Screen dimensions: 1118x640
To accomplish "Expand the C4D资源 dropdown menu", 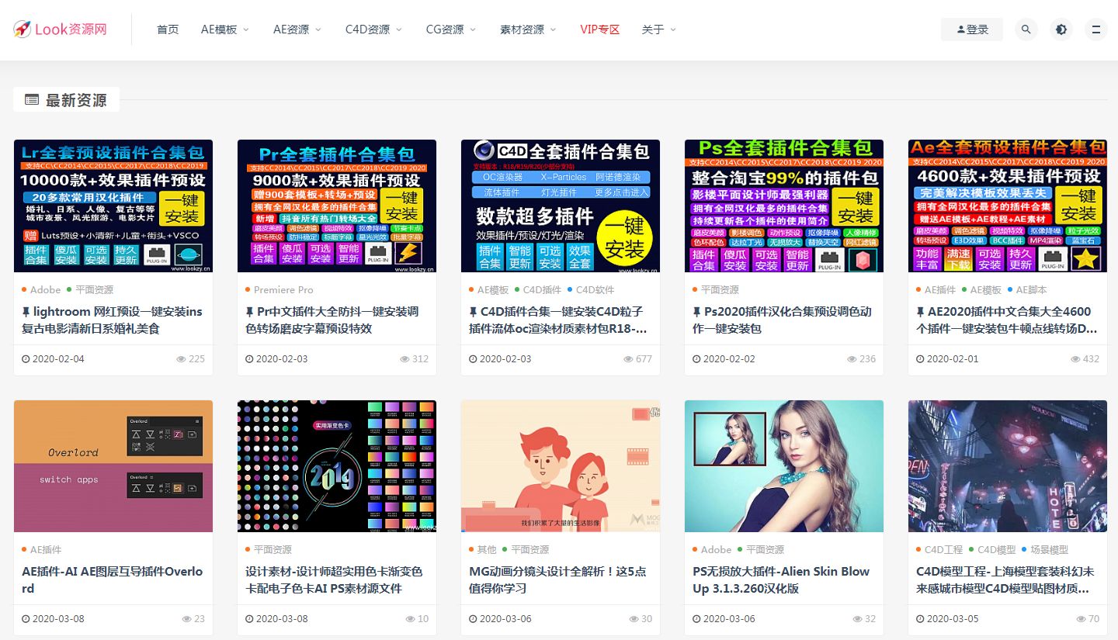I will (x=373, y=29).
